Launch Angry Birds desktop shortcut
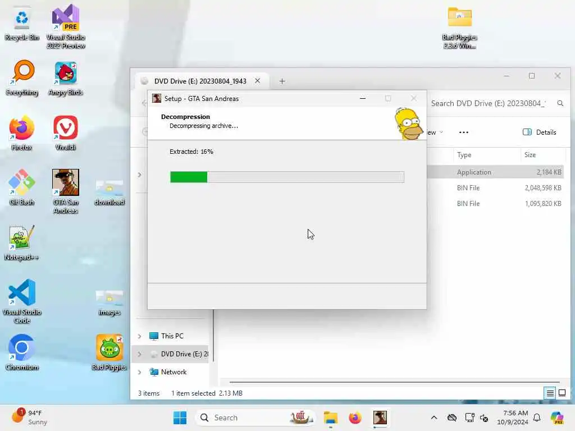 (x=66, y=77)
